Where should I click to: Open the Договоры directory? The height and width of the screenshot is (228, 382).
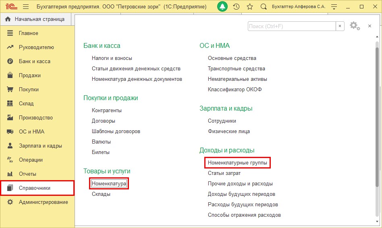103,121
